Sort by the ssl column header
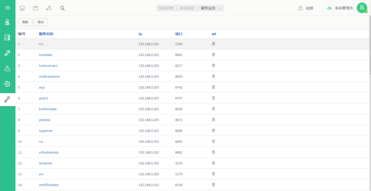 click(x=214, y=34)
